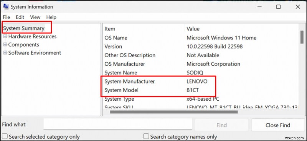Click the SODIQ value

195,73
